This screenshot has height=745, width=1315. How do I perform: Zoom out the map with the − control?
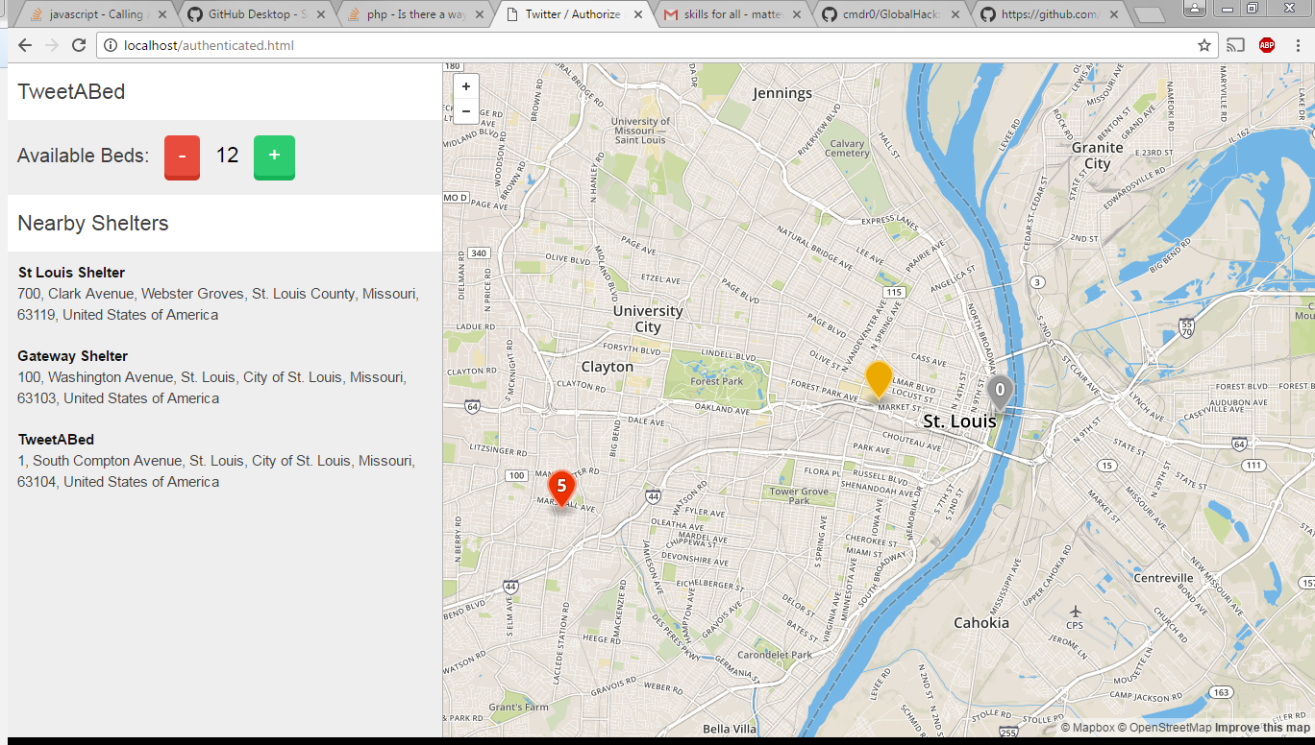(x=466, y=111)
